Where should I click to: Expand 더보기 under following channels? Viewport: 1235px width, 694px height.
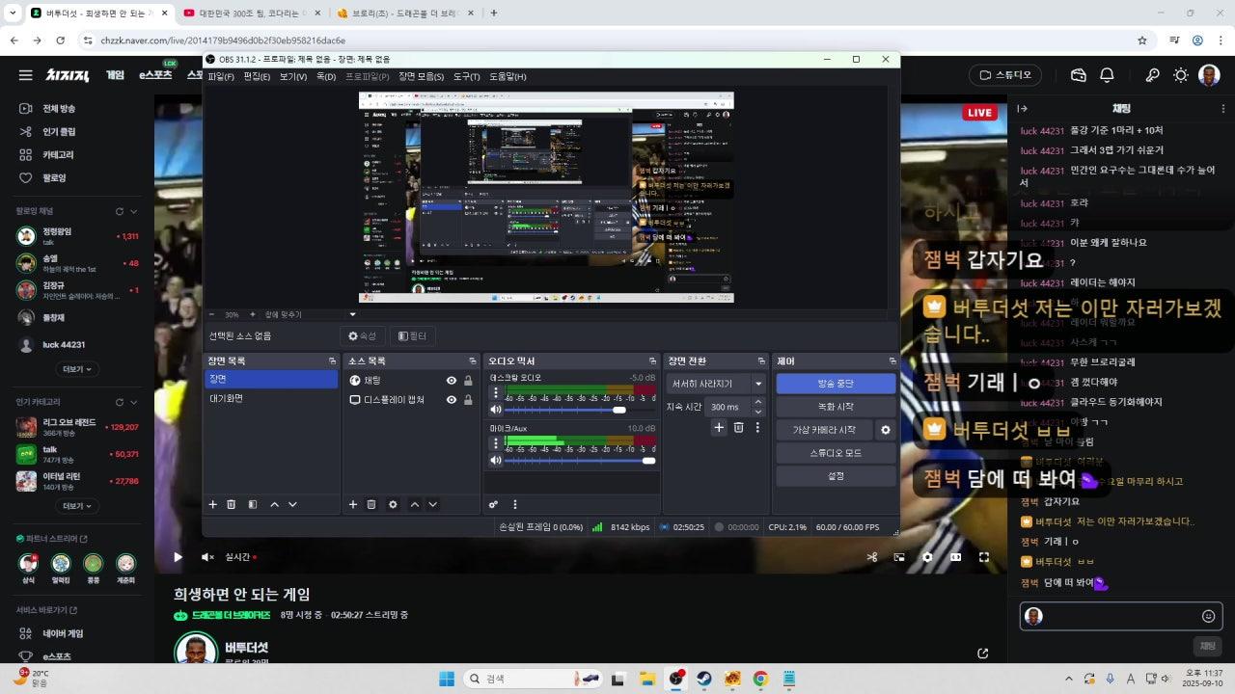[77, 369]
